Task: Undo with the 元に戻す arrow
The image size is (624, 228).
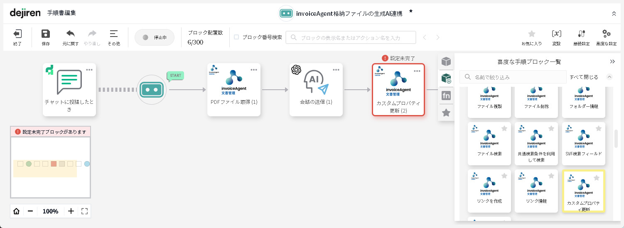Action: point(71,34)
